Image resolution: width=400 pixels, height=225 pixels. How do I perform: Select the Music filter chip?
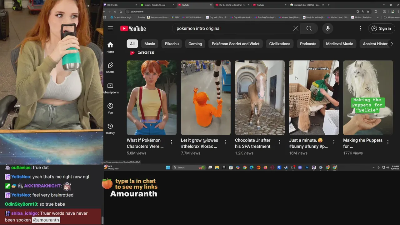point(150,44)
